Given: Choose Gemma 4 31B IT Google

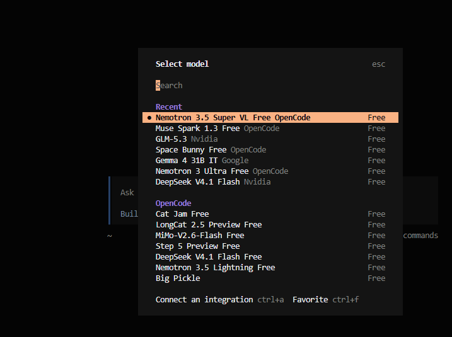Looking at the screenshot, I should 270,161.
